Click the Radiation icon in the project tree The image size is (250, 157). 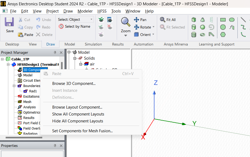coord(20,133)
